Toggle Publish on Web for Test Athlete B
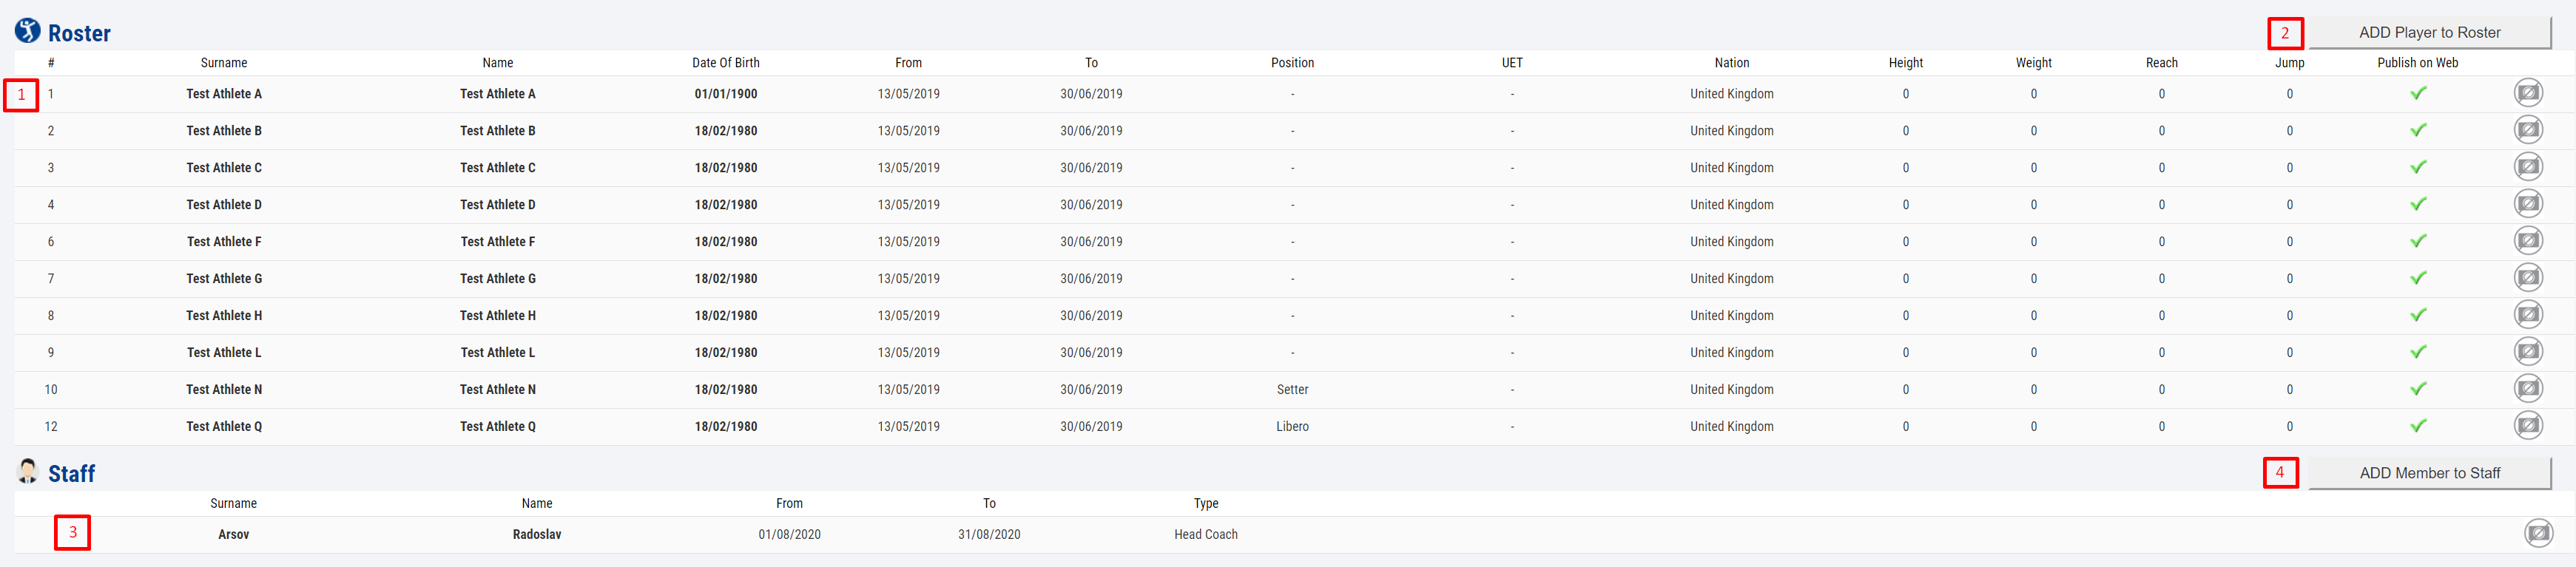Image resolution: width=2576 pixels, height=567 pixels. (2417, 130)
